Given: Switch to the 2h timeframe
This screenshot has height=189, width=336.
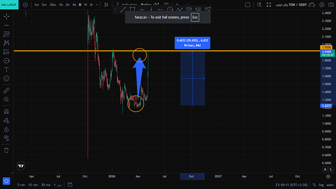Looking at the screenshot, I should [x=68, y=5].
